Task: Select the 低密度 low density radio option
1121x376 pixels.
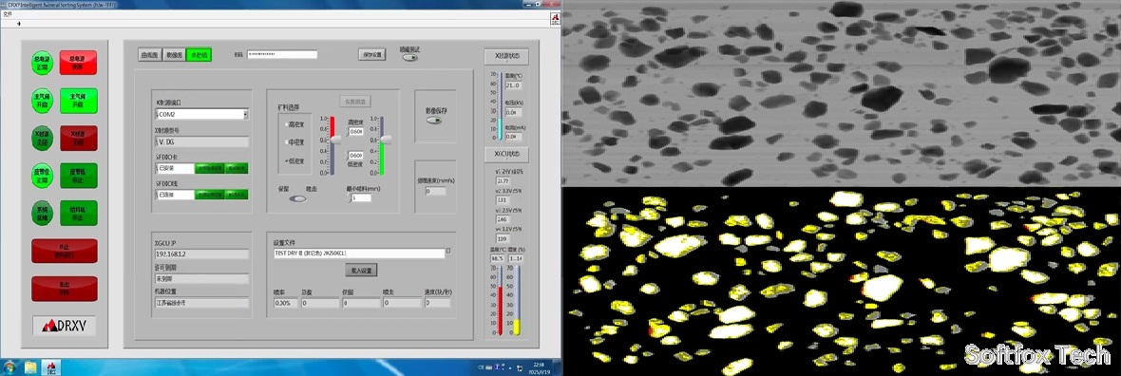Action: click(x=294, y=160)
